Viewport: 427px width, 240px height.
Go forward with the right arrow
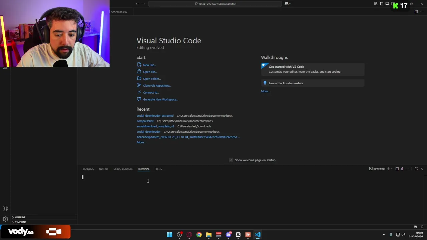click(x=143, y=4)
